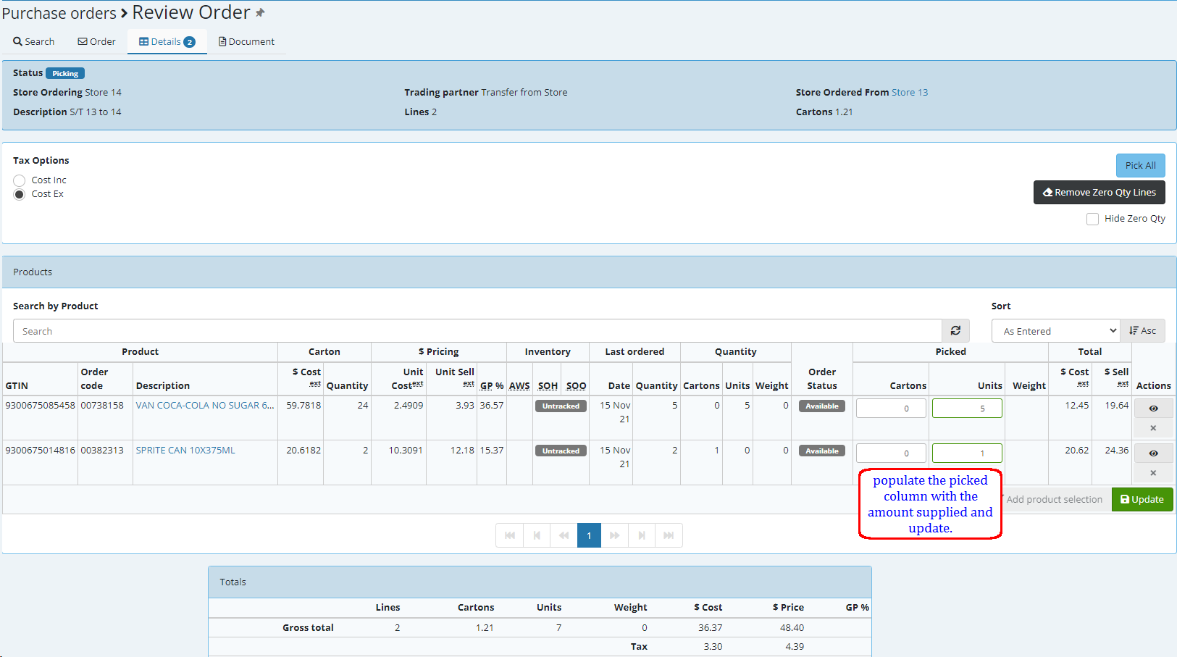Click order code 00738158
1177x657 pixels.
pos(102,406)
